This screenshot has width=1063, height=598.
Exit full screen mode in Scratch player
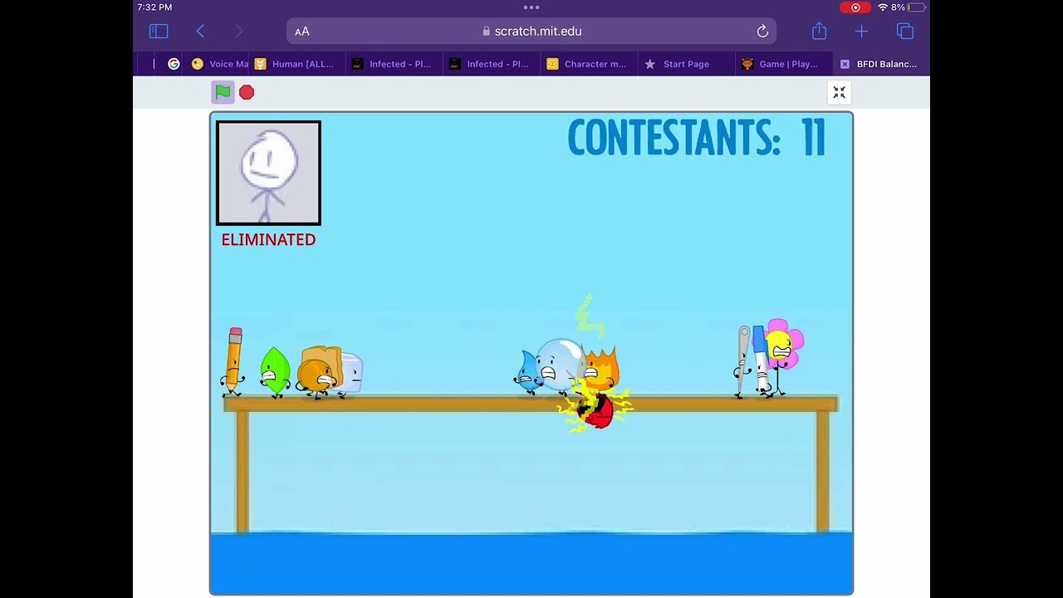(x=840, y=92)
